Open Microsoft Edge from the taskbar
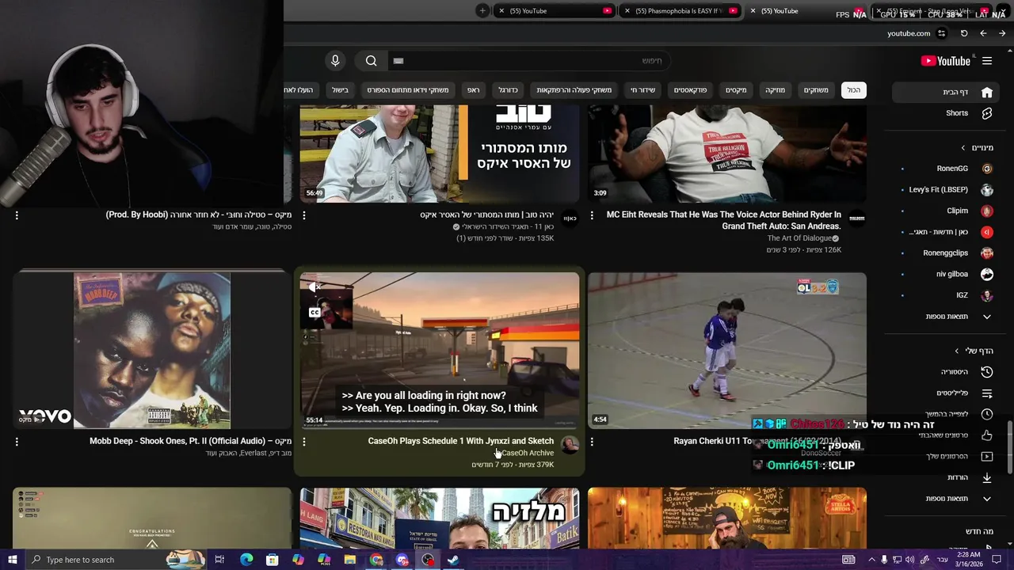Screen dimensions: 1014x570 click(246, 560)
